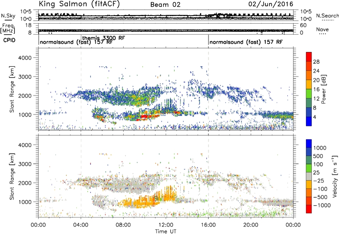
Task: Click the date '02/Jun/2016'
Action: [271, 4]
